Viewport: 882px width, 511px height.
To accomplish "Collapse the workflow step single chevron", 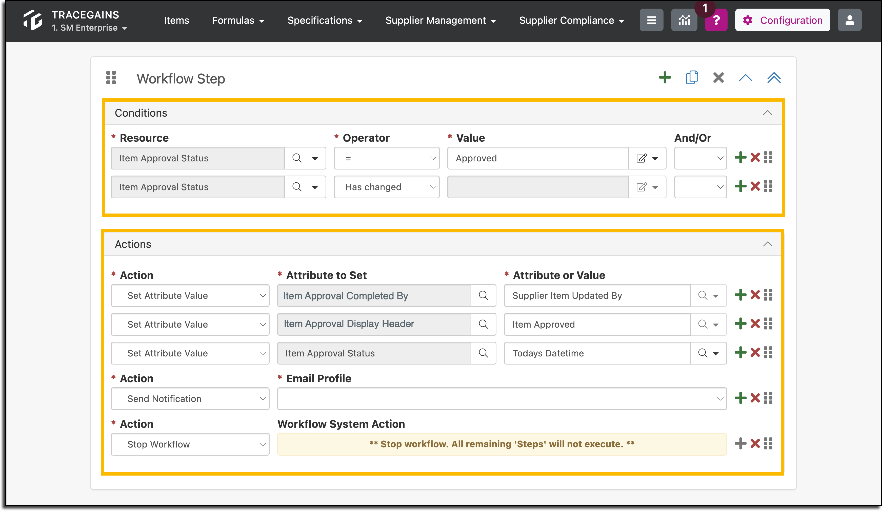I will click(x=746, y=78).
